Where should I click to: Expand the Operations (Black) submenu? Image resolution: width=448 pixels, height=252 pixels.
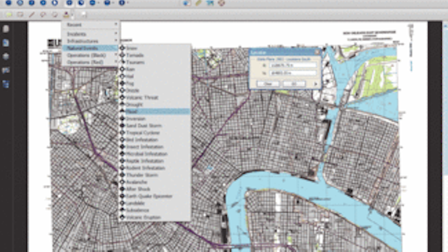tap(91, 55)
